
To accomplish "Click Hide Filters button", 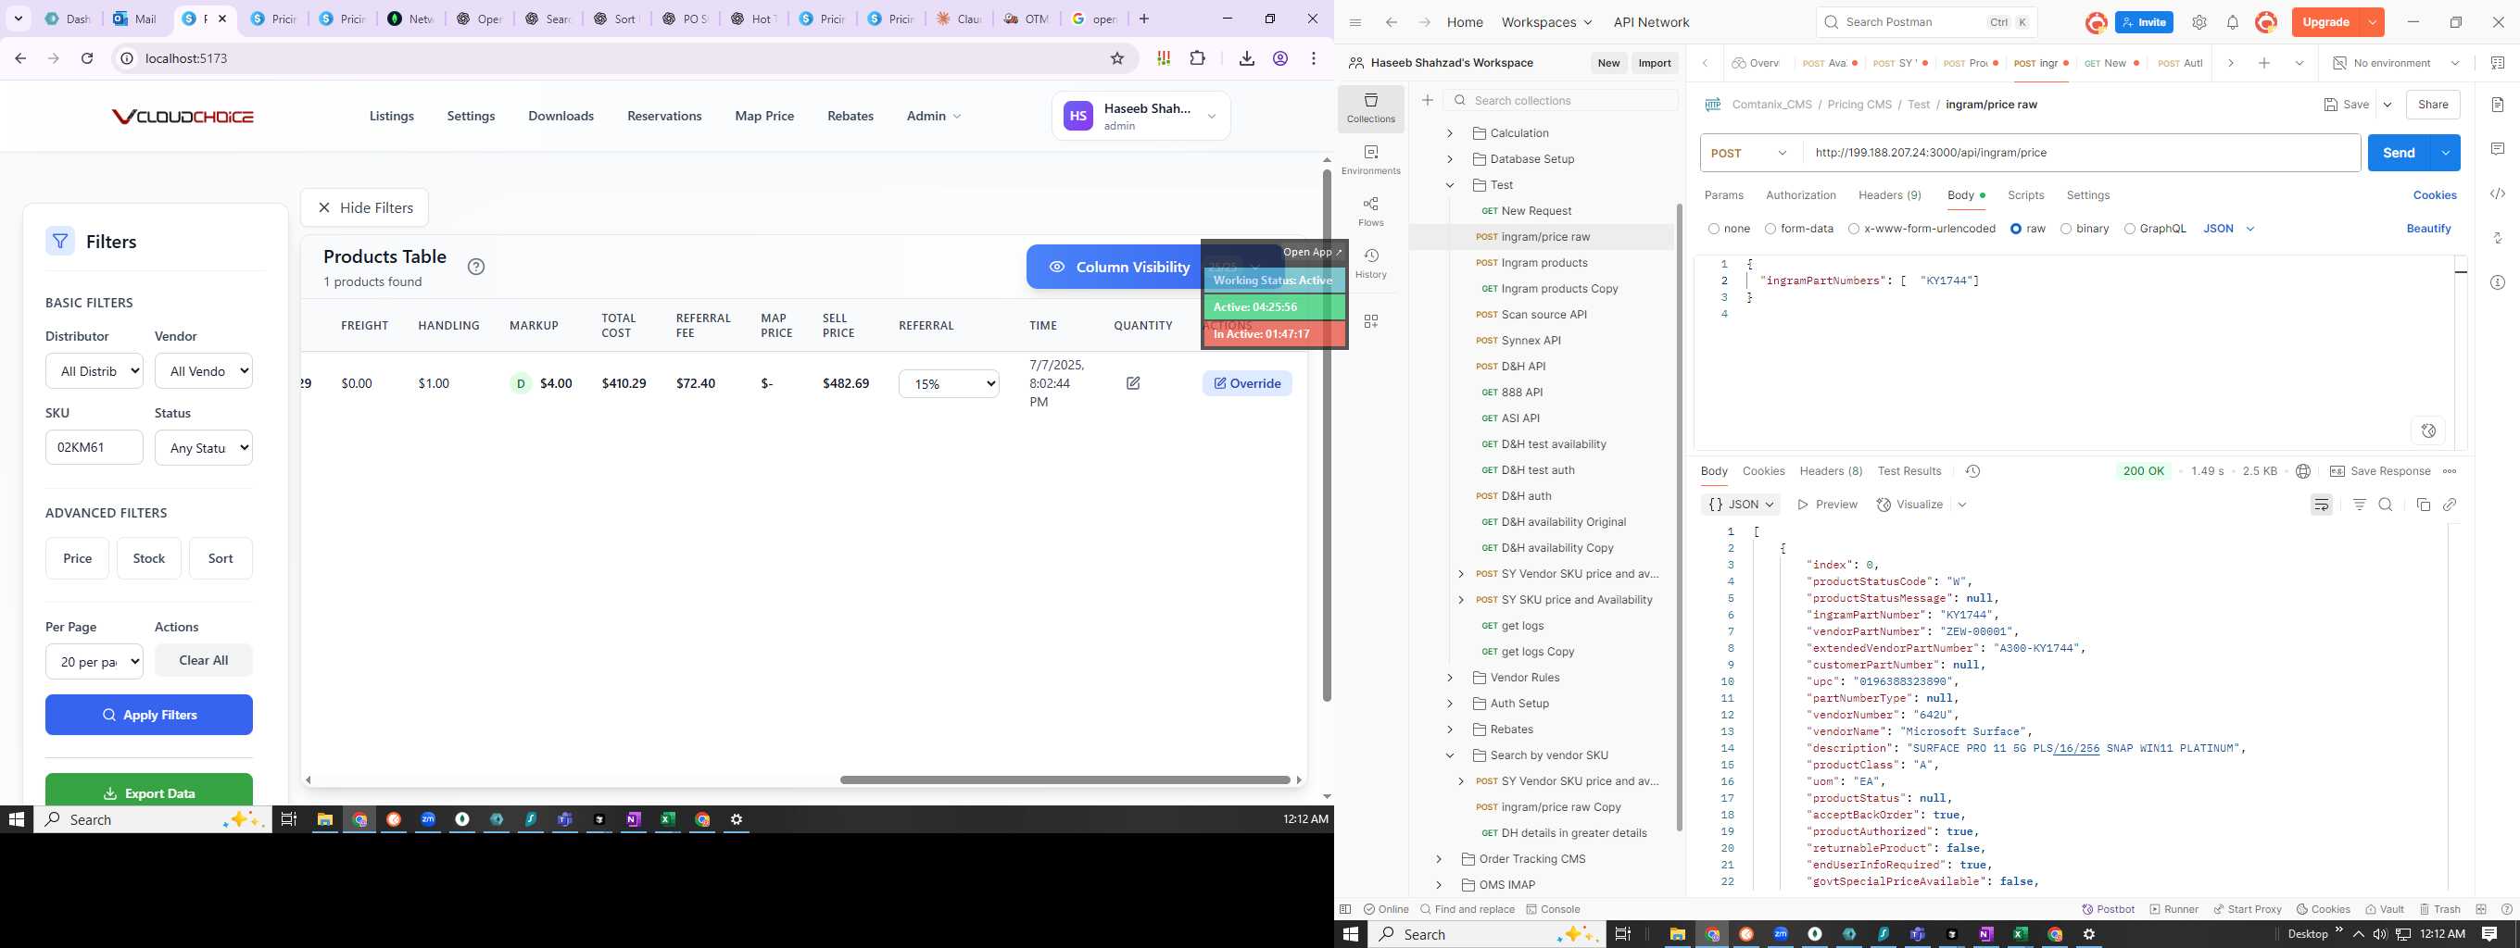I will tap(364, 207).
